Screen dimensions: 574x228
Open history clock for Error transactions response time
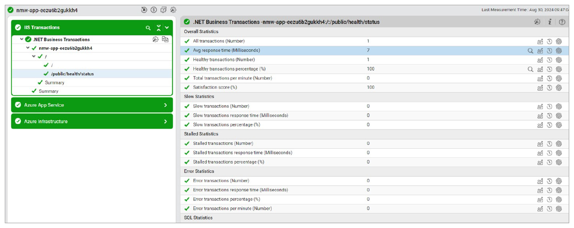tap(550, 190)
